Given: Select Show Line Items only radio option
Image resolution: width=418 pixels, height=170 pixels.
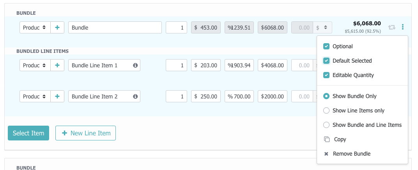Looking at the screenshot, I should pos(327,110).
